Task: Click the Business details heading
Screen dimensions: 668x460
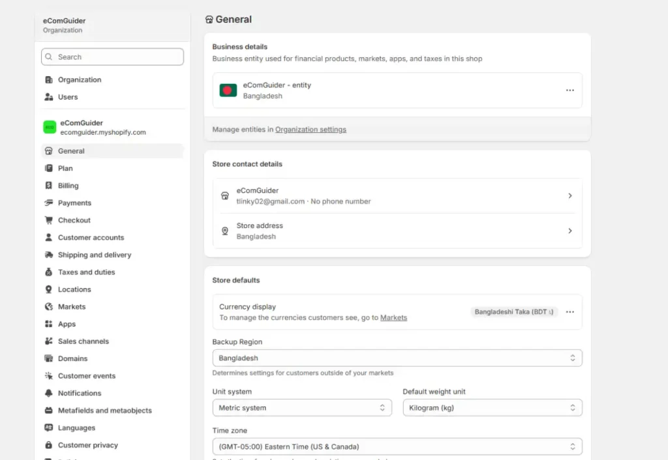Action: 240,47
